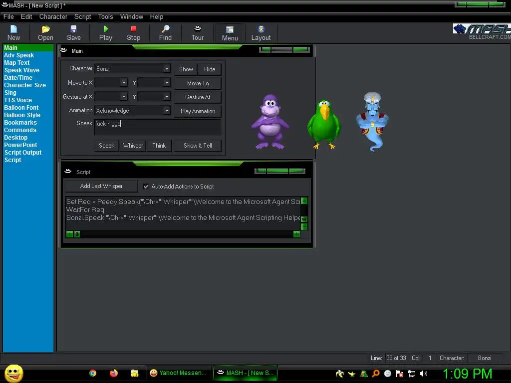Click the script code text area
The width and height of the screenshot is (511, 383).
click(x=183, y=213)
